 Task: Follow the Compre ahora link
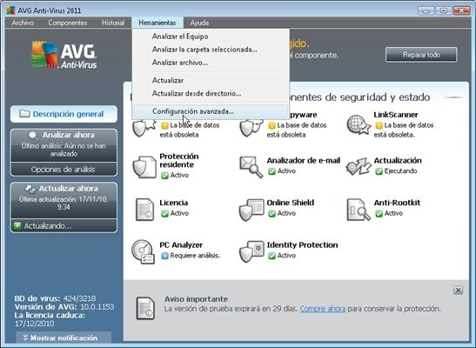coord(323,309)
